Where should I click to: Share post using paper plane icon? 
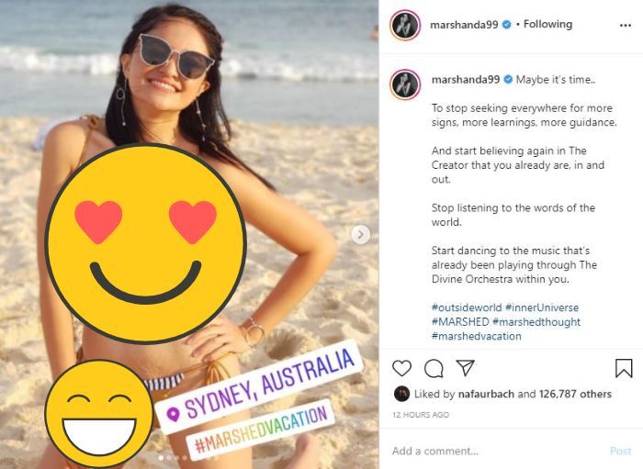pos(466,368)
